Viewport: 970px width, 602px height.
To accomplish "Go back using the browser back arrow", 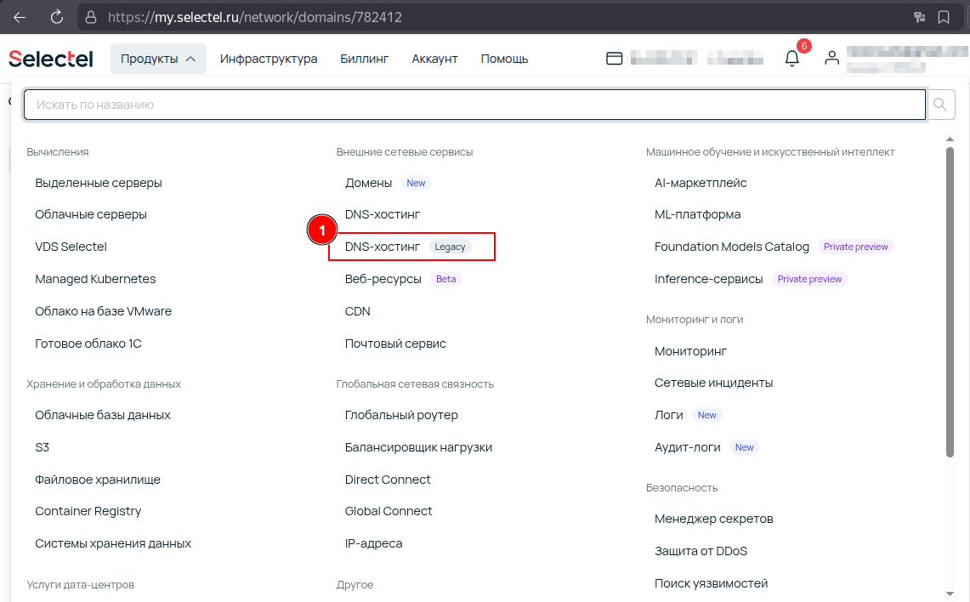I will pos(19,15).
